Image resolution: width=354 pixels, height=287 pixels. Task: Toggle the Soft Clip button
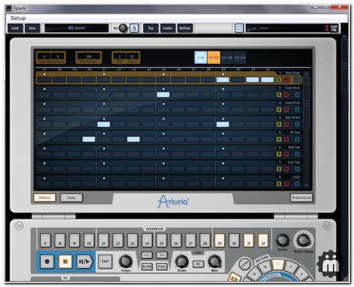click(x=334, y=28)
